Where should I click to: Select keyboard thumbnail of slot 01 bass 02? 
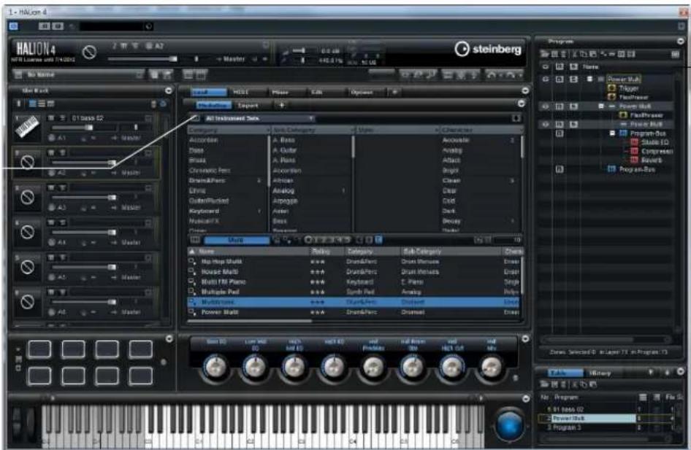click(x=27, y=127)
